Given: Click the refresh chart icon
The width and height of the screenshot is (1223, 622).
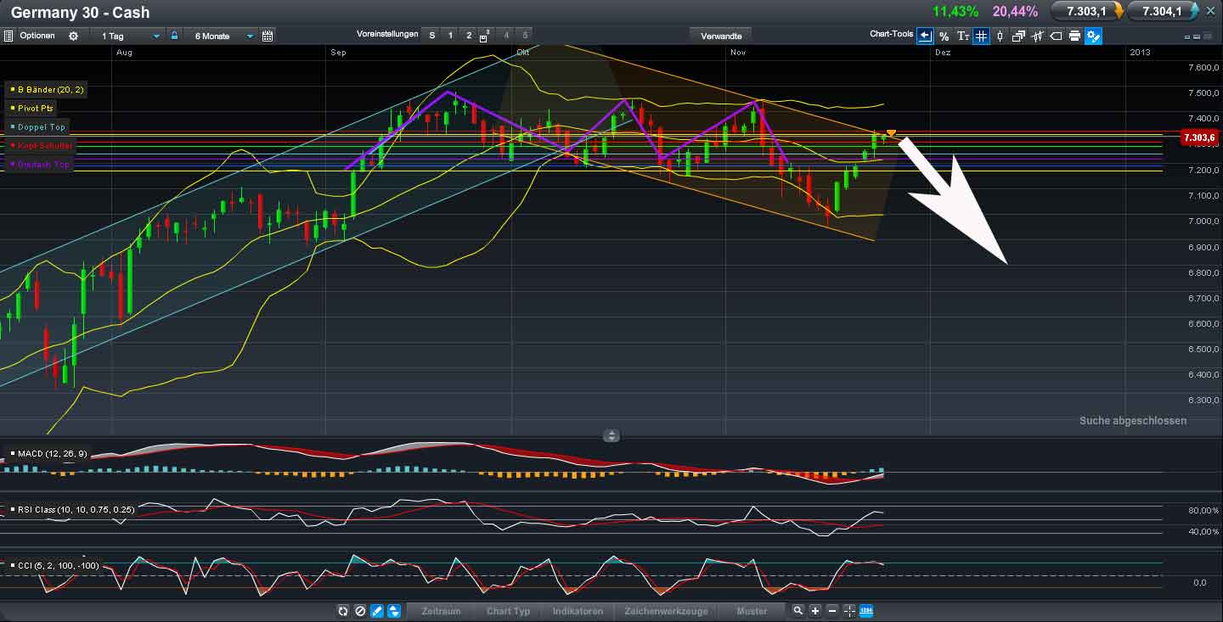Looking at the screenshot, I should tap(342, 611).
